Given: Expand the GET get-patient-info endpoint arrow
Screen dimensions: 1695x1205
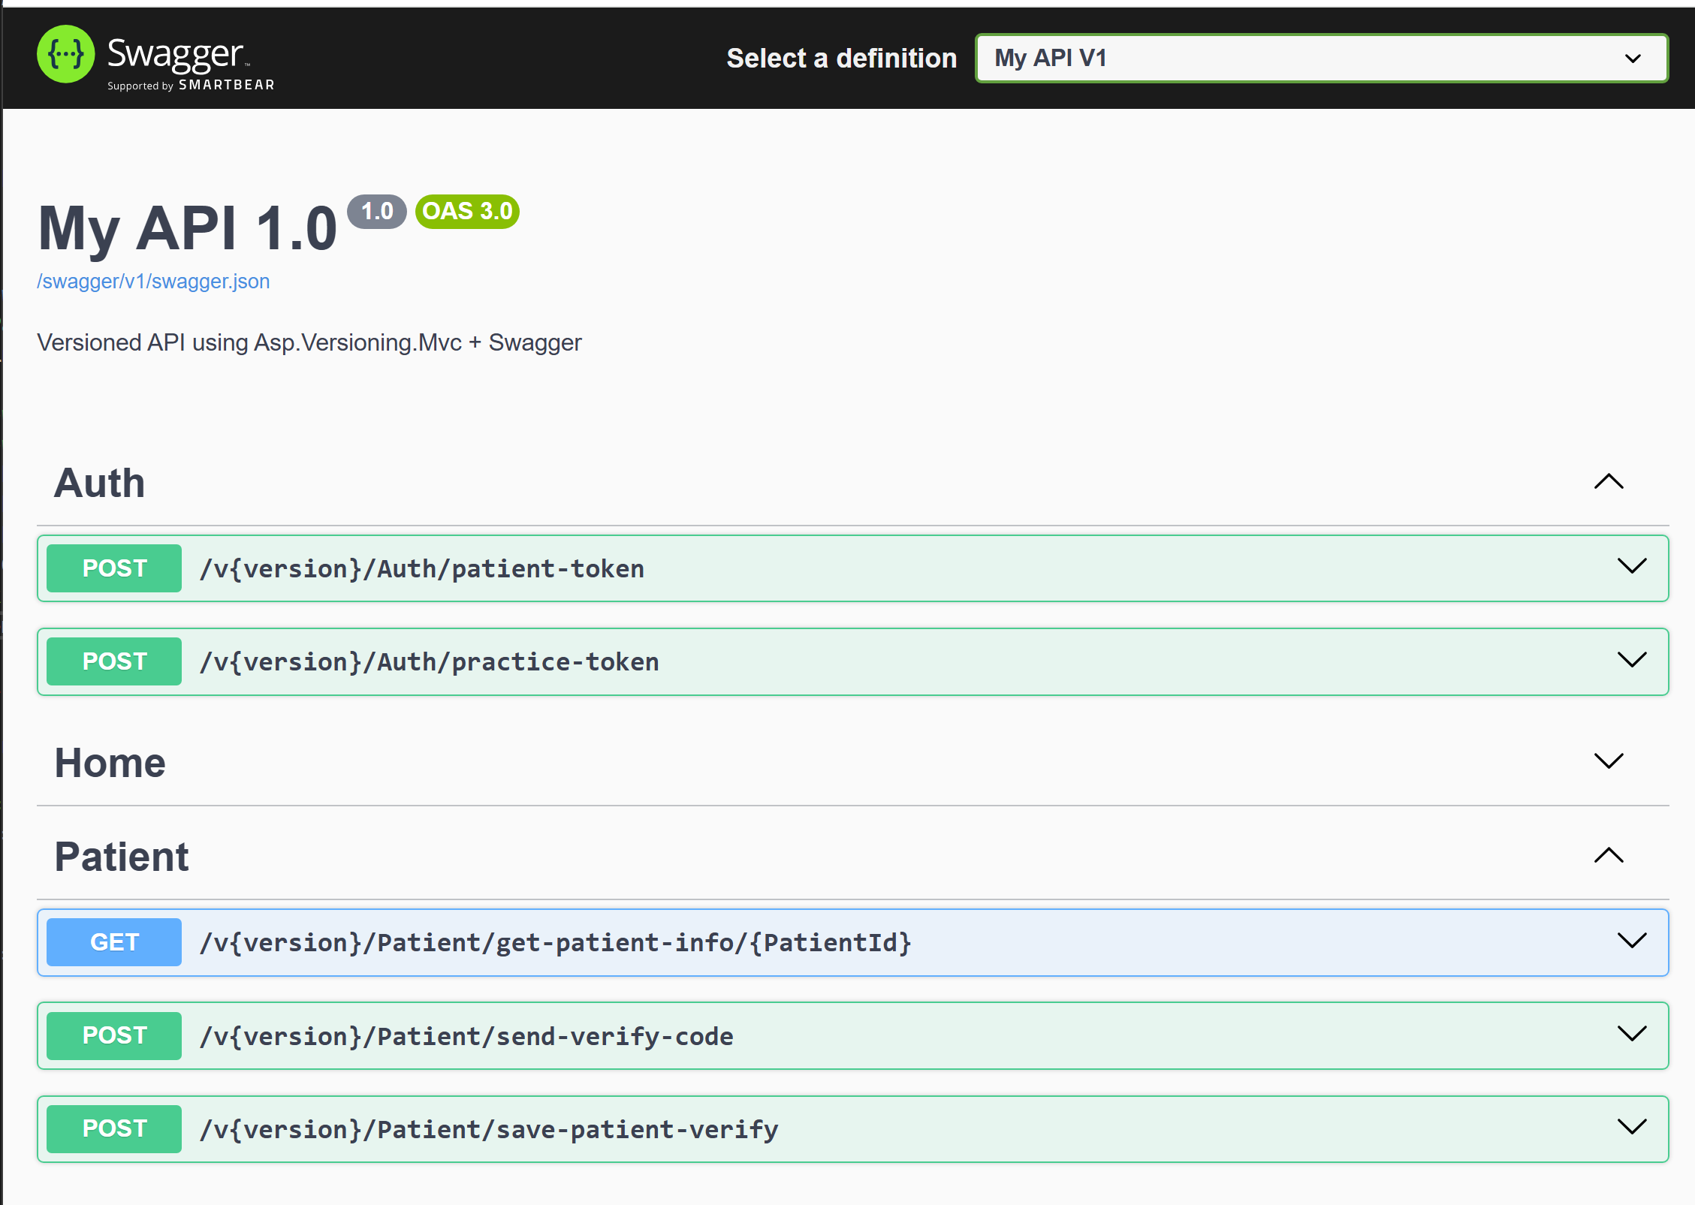Looking at the screenshot, I should click(1632, 941).
